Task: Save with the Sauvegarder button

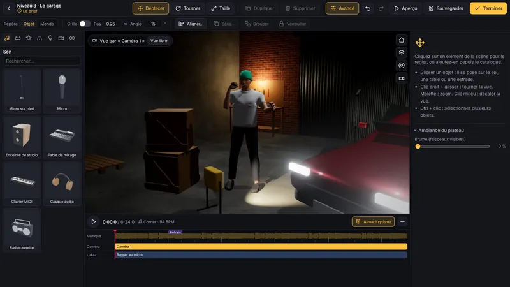Action: pyautogui.click(x=446, y=8)
